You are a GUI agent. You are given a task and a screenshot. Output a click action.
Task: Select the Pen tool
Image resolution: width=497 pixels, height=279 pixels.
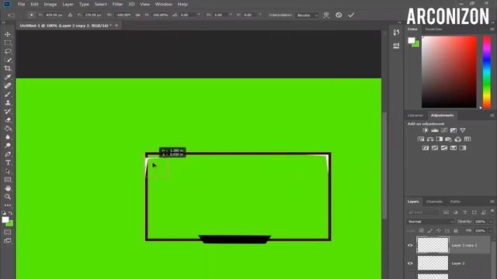point(8,154)
